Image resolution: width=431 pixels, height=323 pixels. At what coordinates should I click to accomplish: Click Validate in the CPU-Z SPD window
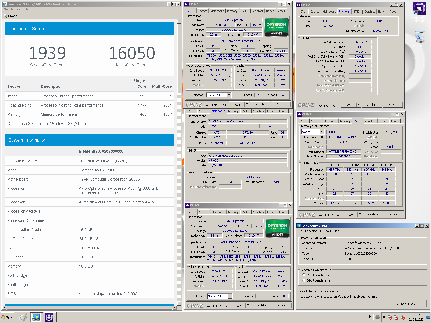(x=373, y=214)
